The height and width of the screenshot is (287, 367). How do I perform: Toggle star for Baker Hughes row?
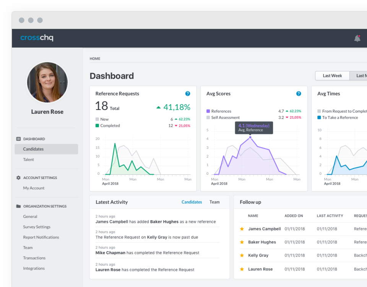(242, 242)
